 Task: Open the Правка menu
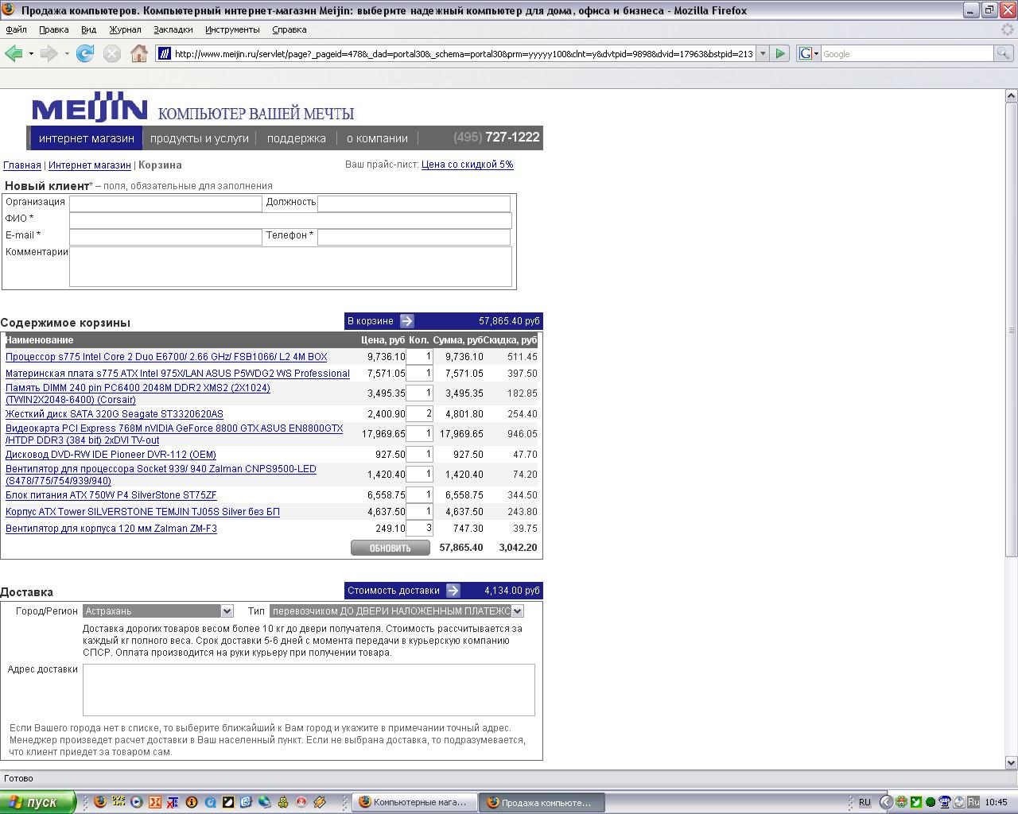[x=53, y=29]
